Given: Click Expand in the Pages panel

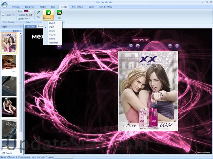Looking at the screenshot, I should pyautogui.click(x=17, y=31).
